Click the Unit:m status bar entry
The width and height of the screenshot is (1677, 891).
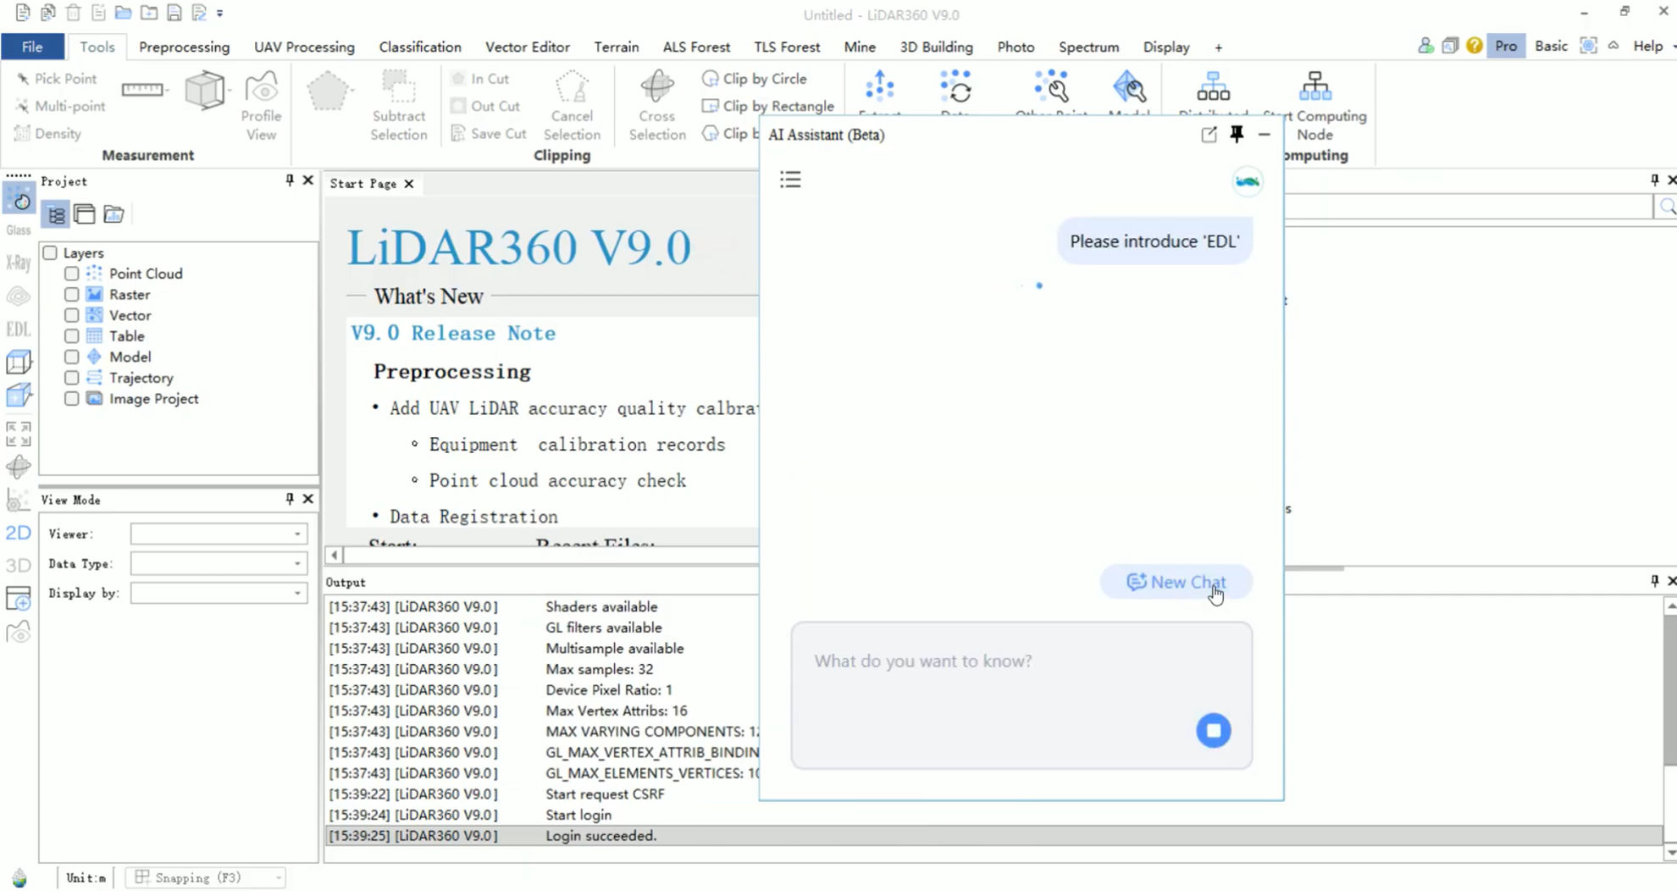[x=86, y=877]
